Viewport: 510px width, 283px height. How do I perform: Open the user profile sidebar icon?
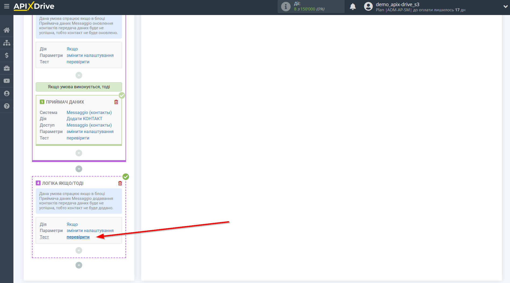coord(7,93)
